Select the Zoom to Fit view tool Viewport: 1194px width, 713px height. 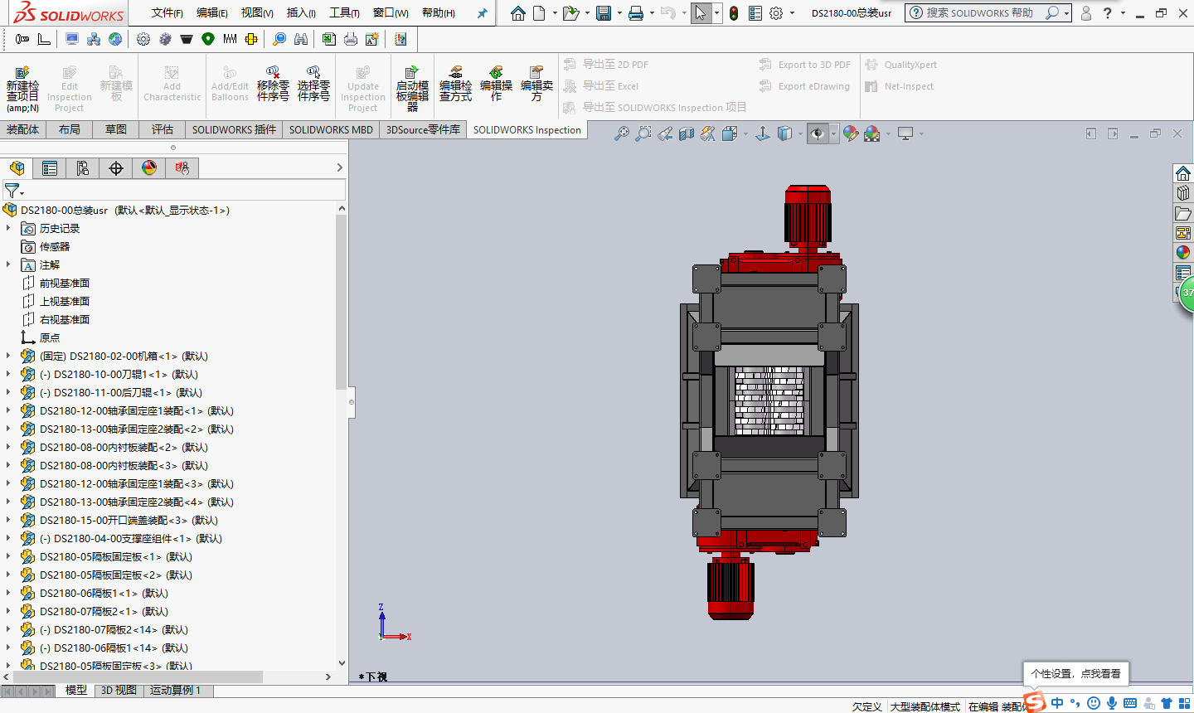[621, 133]
